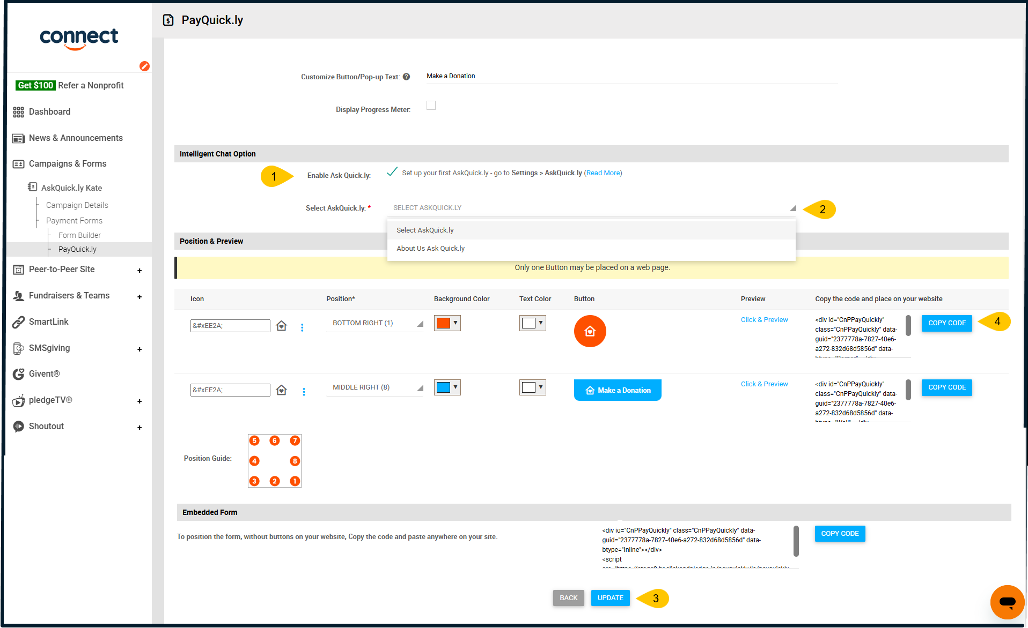Copy code for the MIDDLE RIGHT button

coord(946,387)
